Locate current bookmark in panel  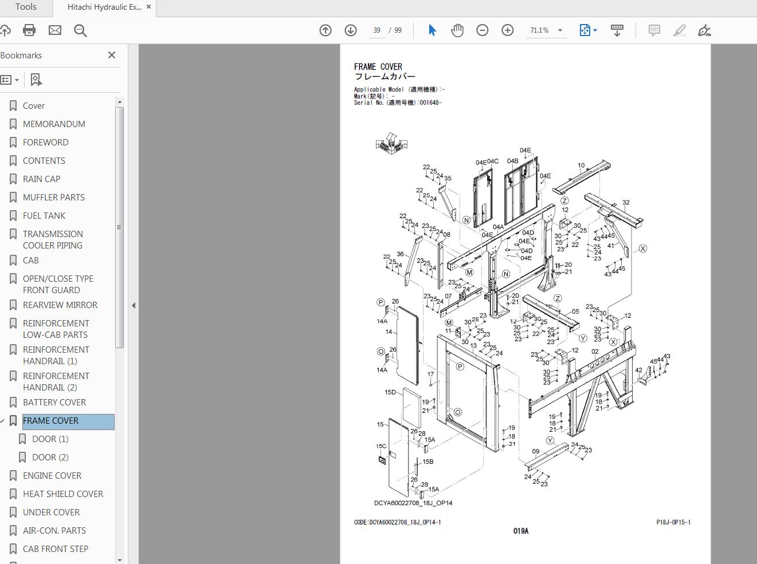click(36, 80)
